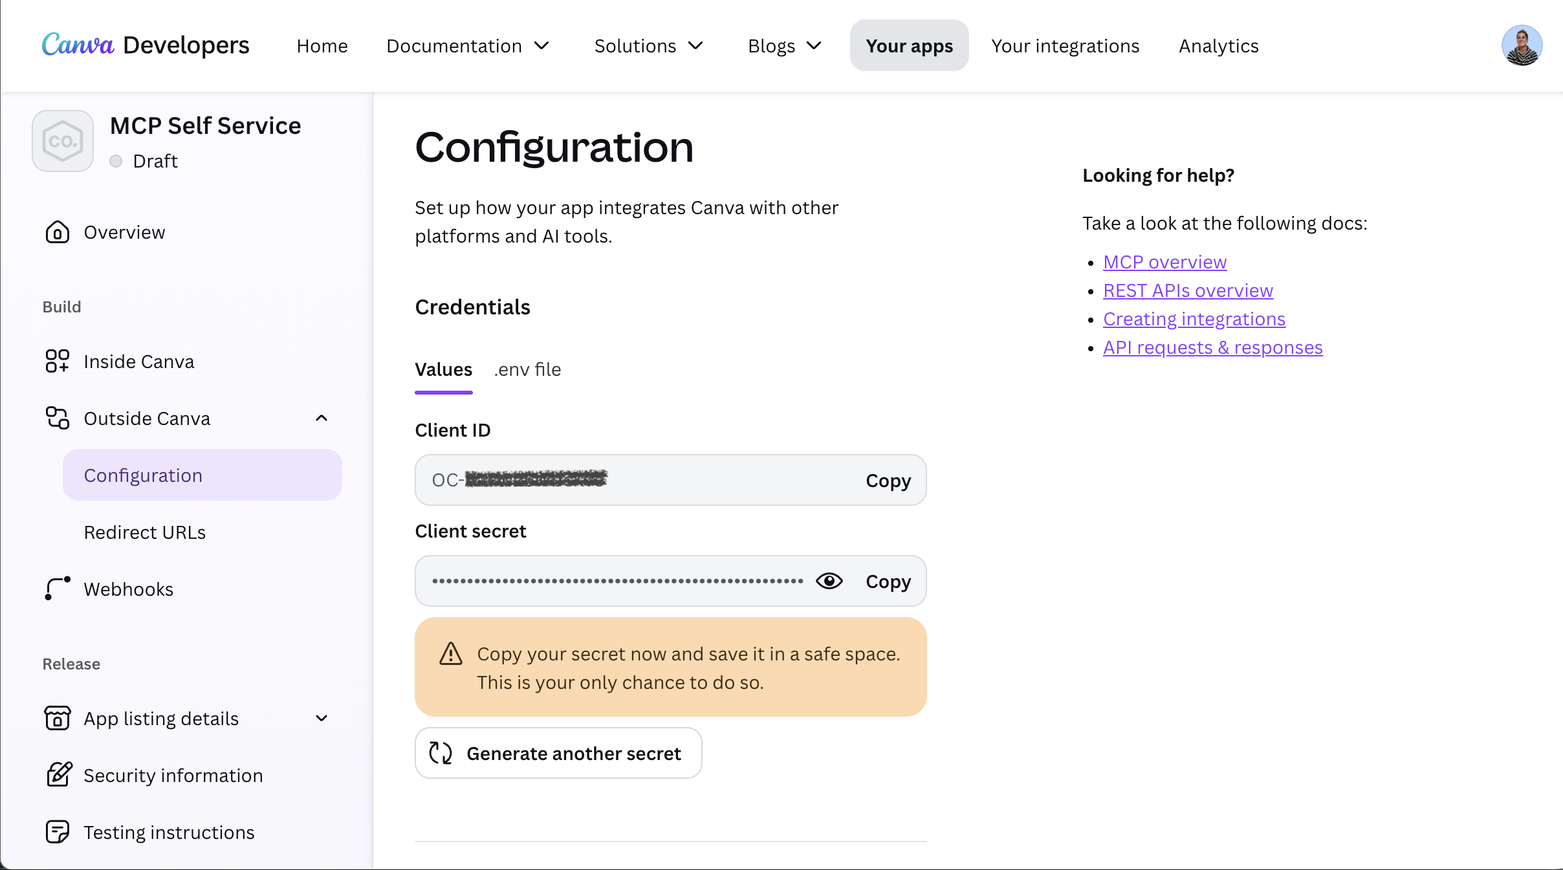Screen dimensions: 1563x870
Task: Open Your integrations in the top navigation
Action: point(1066,46)
